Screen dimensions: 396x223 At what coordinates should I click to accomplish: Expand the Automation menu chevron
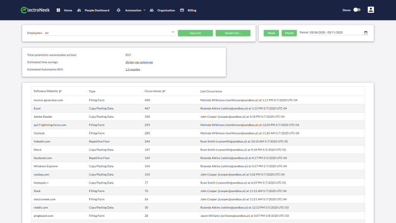[145, 10]
